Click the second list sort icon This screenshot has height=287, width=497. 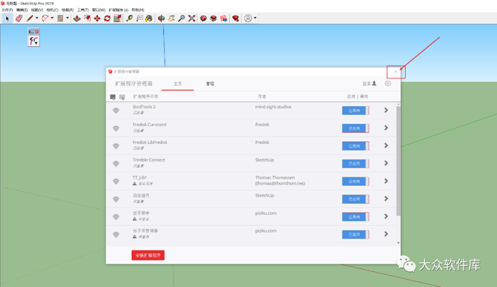122,97
